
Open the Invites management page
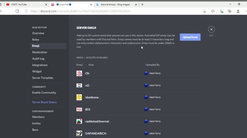tap(36, 123)
